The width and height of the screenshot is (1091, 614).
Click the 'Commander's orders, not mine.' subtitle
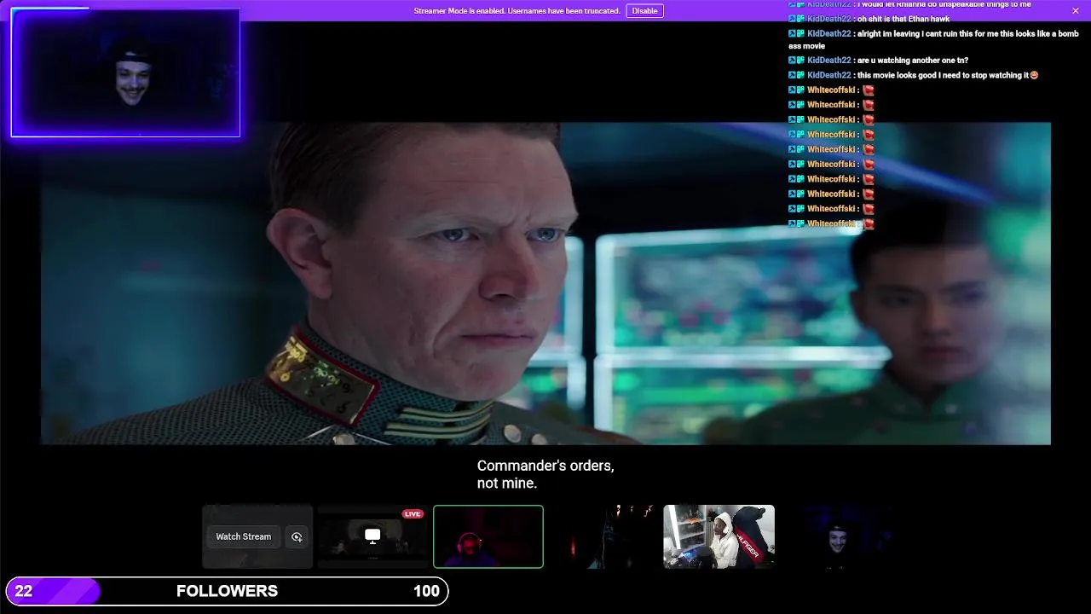pos(545,474)
